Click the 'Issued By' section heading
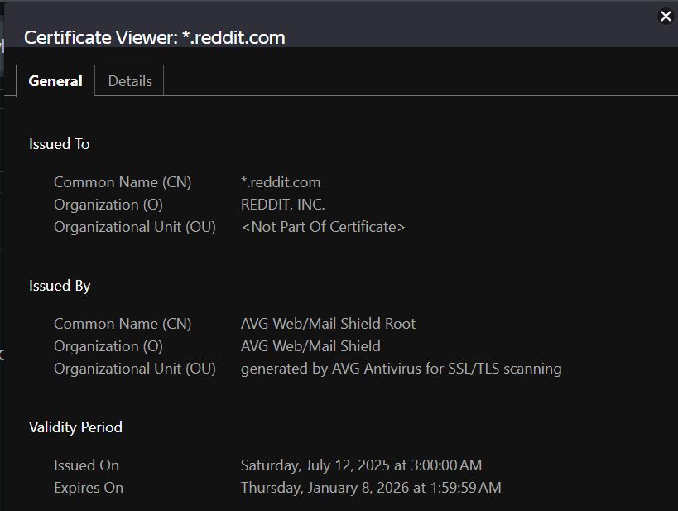678x511 pixels. pos(60,286)
